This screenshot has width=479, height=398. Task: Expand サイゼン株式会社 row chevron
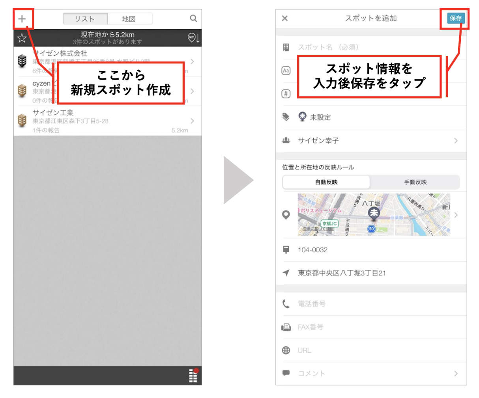coord(192,61)
